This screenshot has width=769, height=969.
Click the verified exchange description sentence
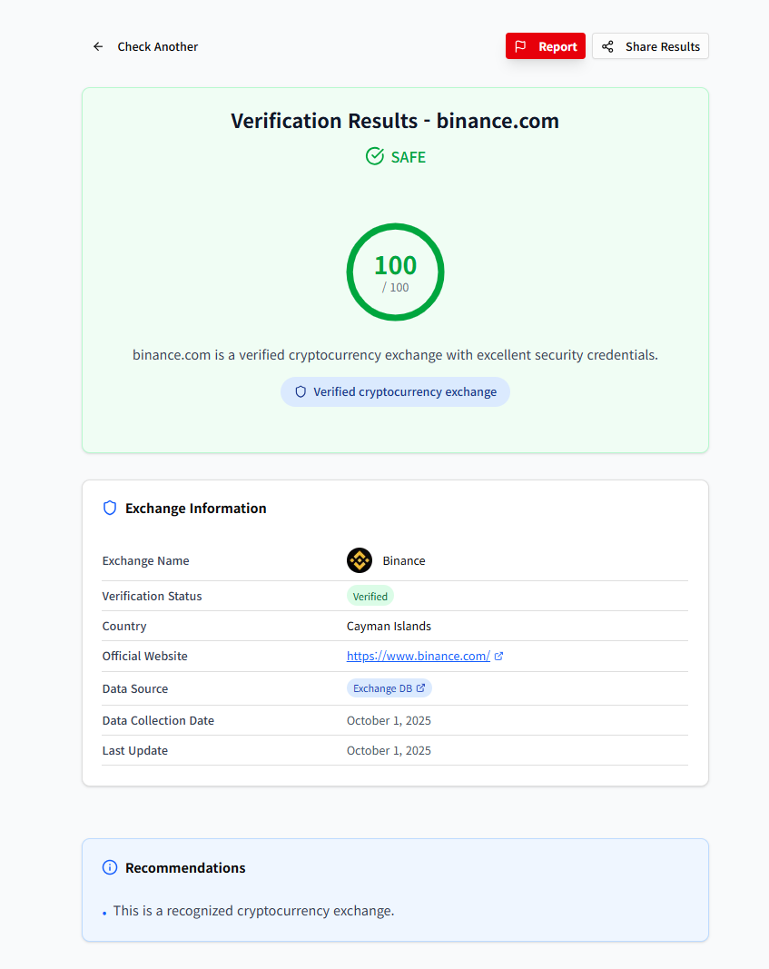click(x=395, y=355)
